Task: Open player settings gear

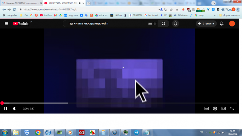Action: (215, 109)
